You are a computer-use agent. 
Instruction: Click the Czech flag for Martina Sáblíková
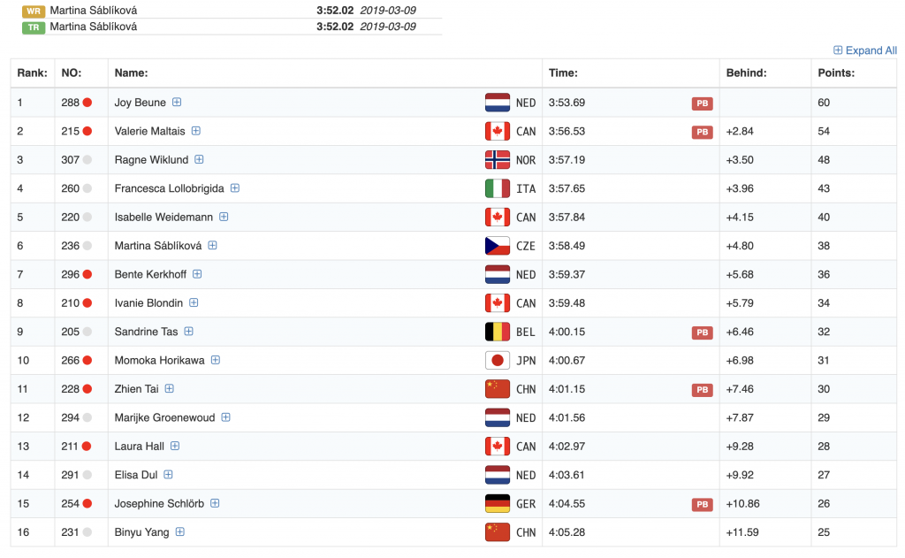click(x=498, y=246)
